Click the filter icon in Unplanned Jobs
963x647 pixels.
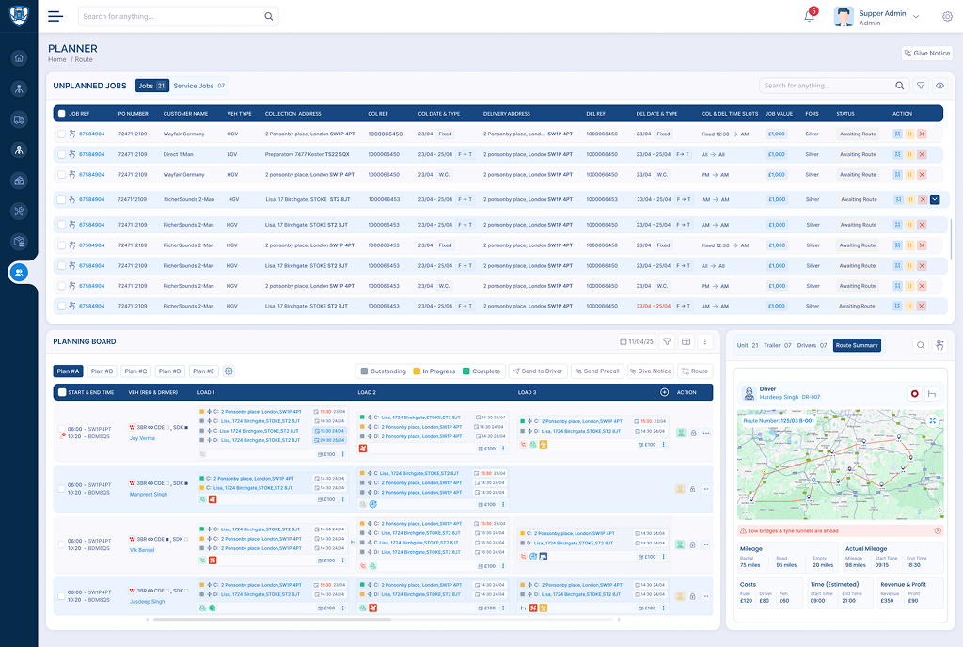(921, 86)
